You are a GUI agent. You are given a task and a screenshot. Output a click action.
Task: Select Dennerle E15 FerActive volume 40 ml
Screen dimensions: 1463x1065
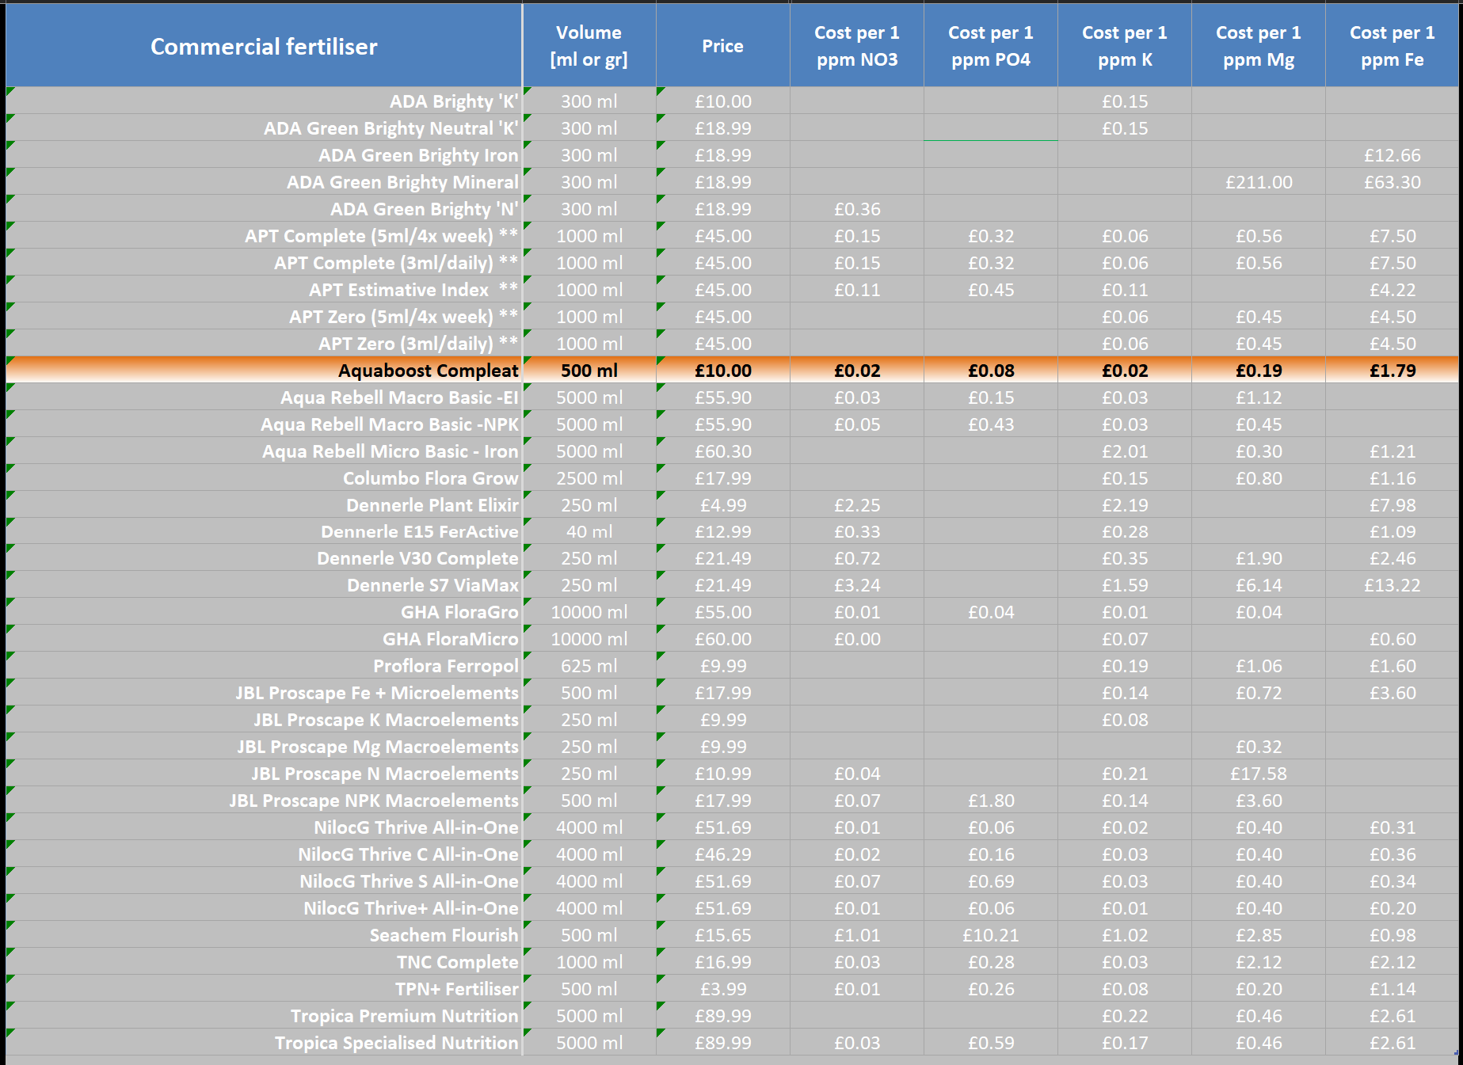(x=589, y=532)
